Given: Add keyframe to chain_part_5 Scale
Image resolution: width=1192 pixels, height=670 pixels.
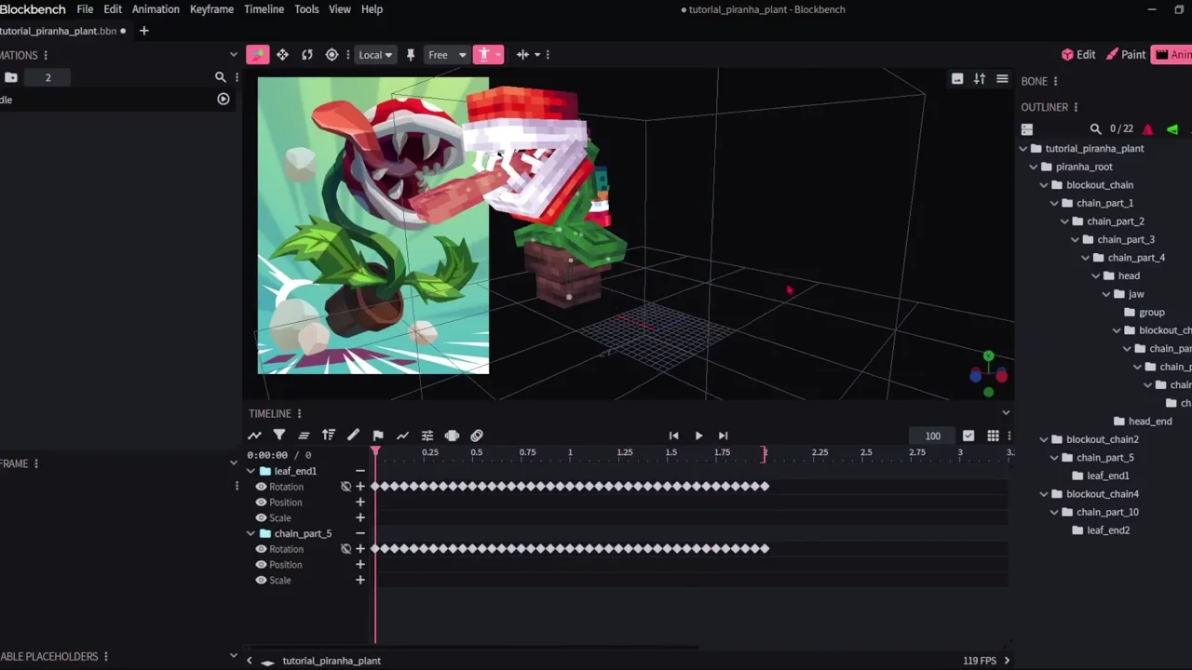Looking at the screenshot, I should (360, 580).
